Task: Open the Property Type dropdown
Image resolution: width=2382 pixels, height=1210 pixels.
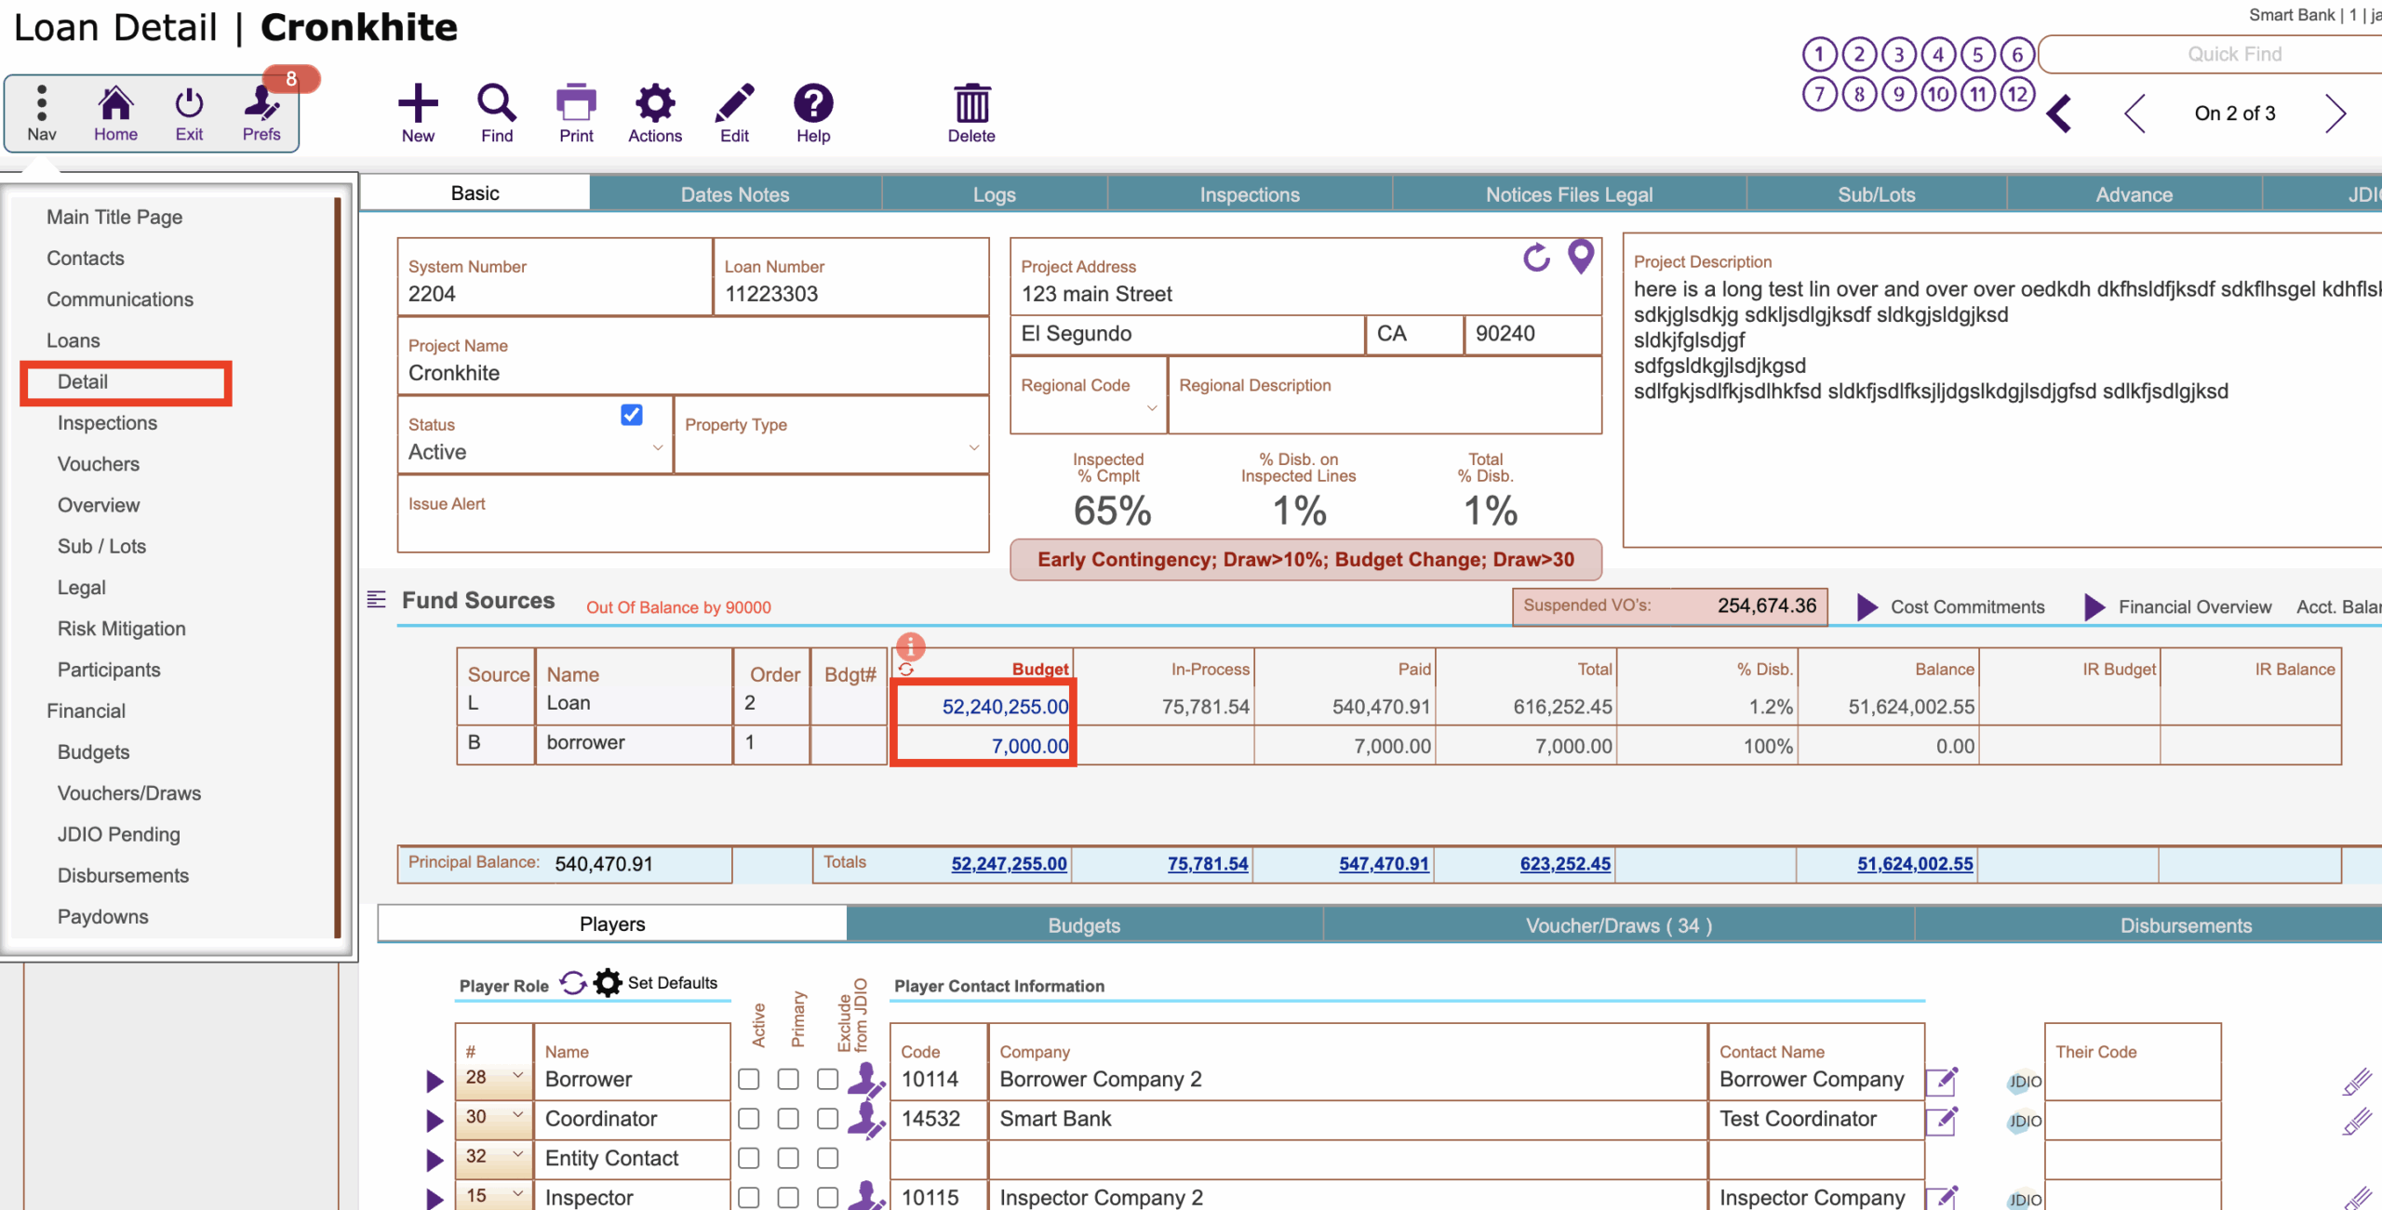Action: click(973, 448)
